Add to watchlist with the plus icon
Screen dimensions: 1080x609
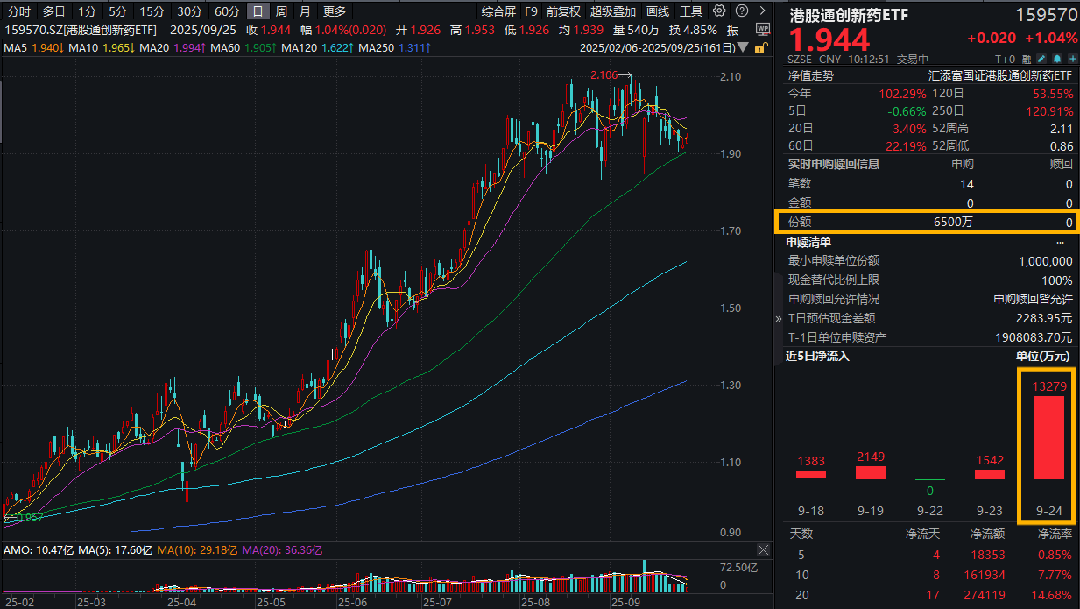pos(1072,59)
